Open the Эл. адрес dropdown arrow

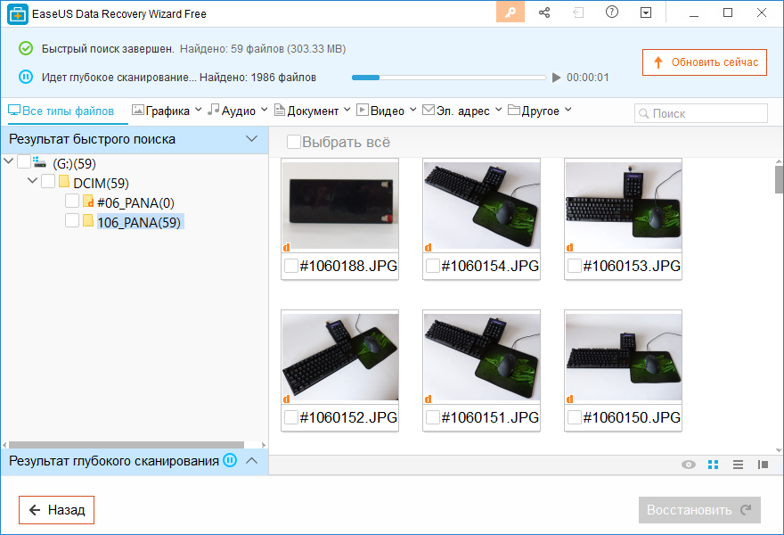point(499,109)
